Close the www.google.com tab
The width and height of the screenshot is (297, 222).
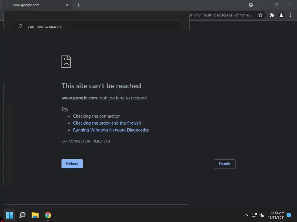[x=67, y=5]
